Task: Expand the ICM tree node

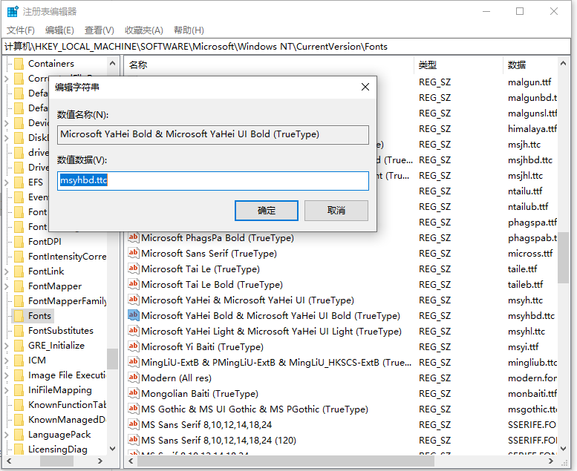Action: tap(7, 360)
